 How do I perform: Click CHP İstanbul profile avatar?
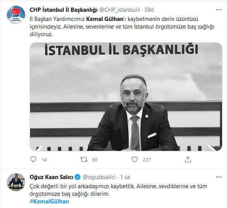(16, 14)
